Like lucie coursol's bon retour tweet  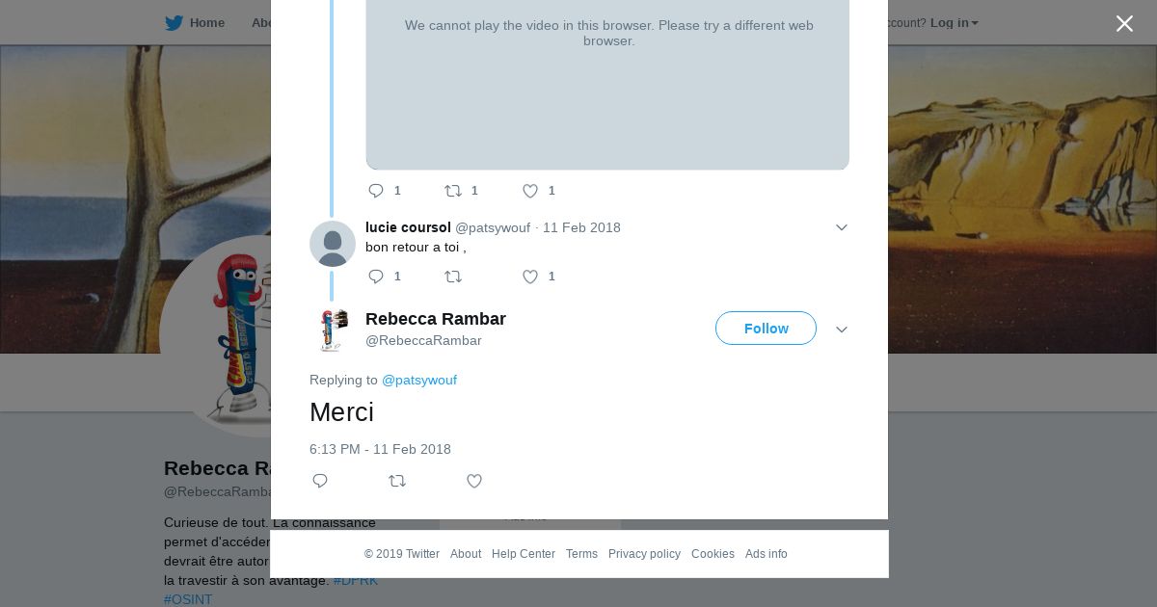pyautogui.click(x=530, y=277)
